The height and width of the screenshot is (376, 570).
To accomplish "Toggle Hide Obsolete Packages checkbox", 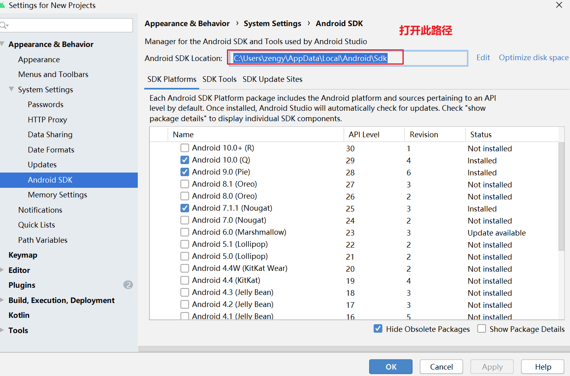I will click(378, 329).
